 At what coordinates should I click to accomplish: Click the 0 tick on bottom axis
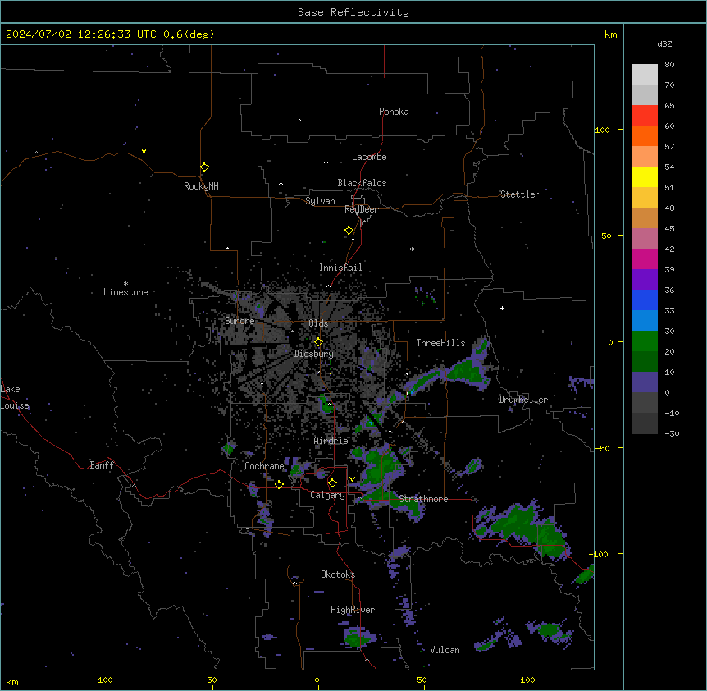tap(317, 680)
